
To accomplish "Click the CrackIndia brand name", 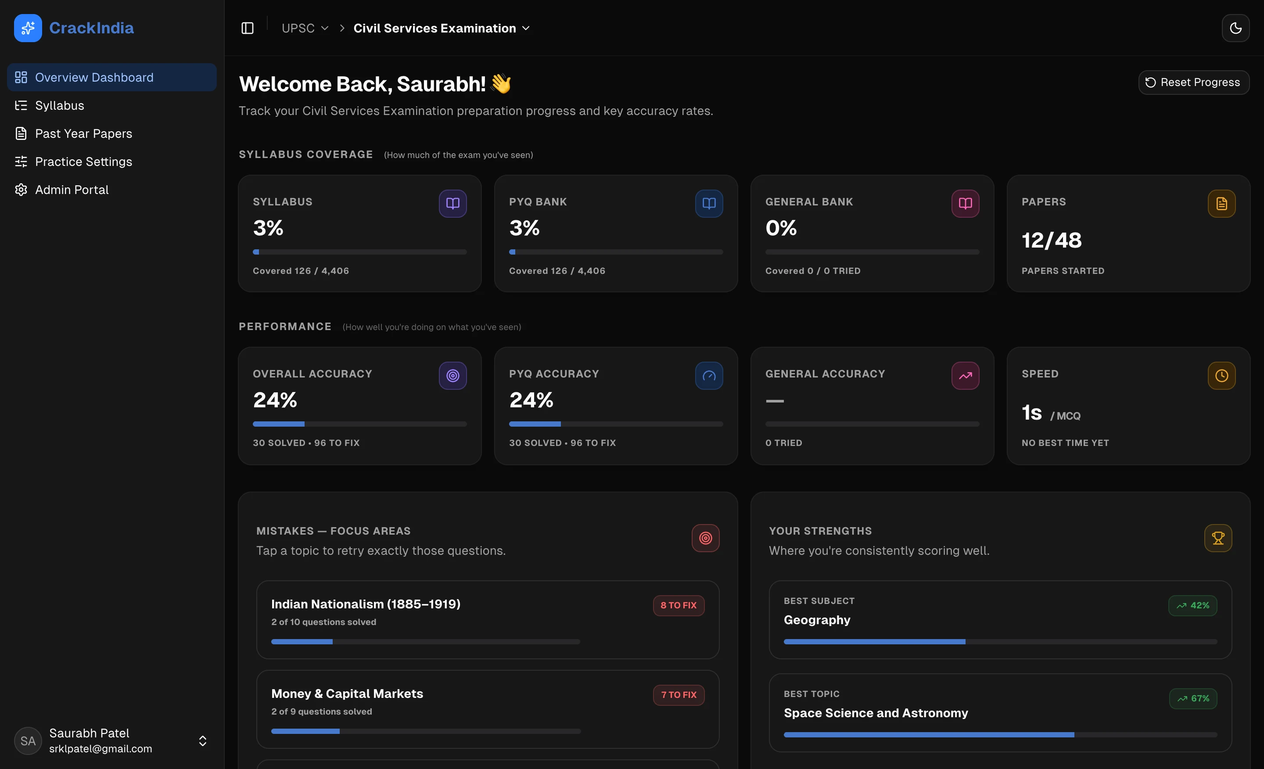I will (x=91, y=28).
